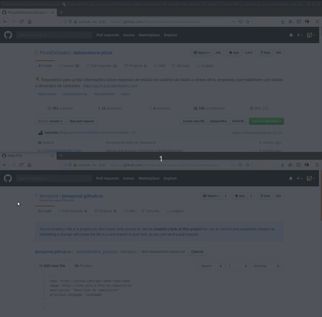Image resolution: width=322 pixels, height=317 pixels.
Task: Save to Pocket in top URL bar
Action: [x=241, y=22]
